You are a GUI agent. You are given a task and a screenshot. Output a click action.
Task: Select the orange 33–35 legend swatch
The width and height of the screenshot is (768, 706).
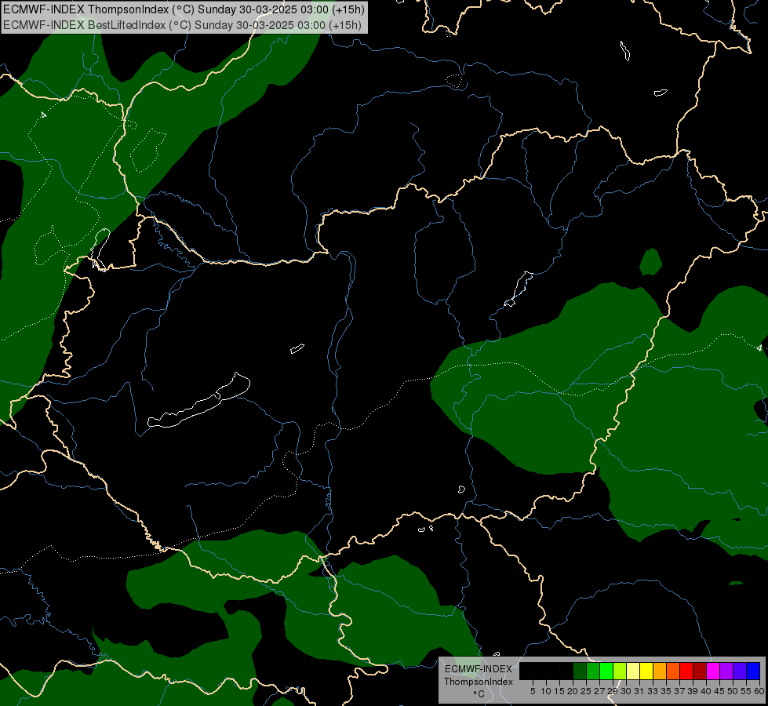coord(660,671)
